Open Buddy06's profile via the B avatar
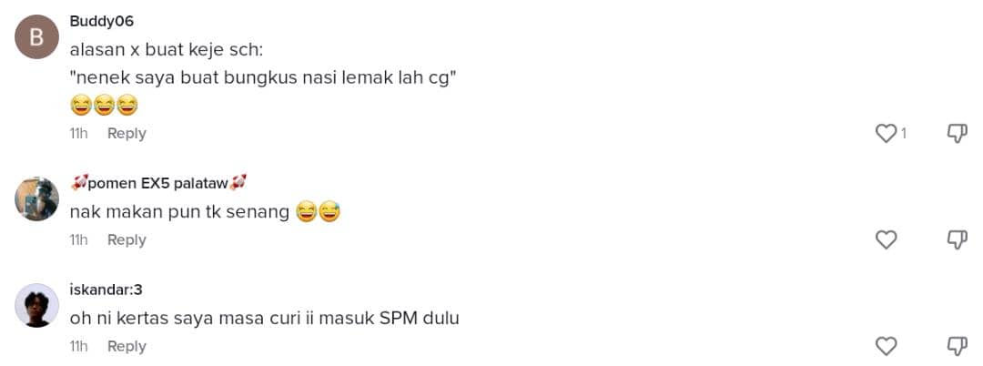This screenshot has height=366, width=983. pyautogui.click(x=36, y=37)
